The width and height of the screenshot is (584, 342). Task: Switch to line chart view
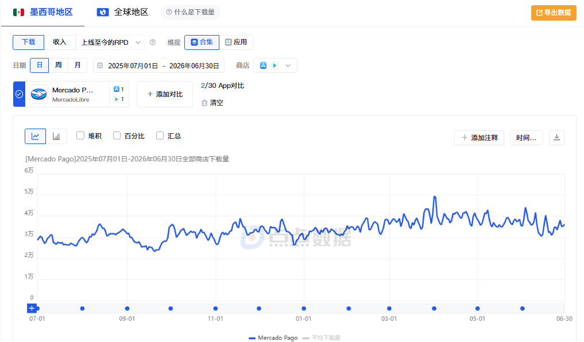click(x=36, y=136)
